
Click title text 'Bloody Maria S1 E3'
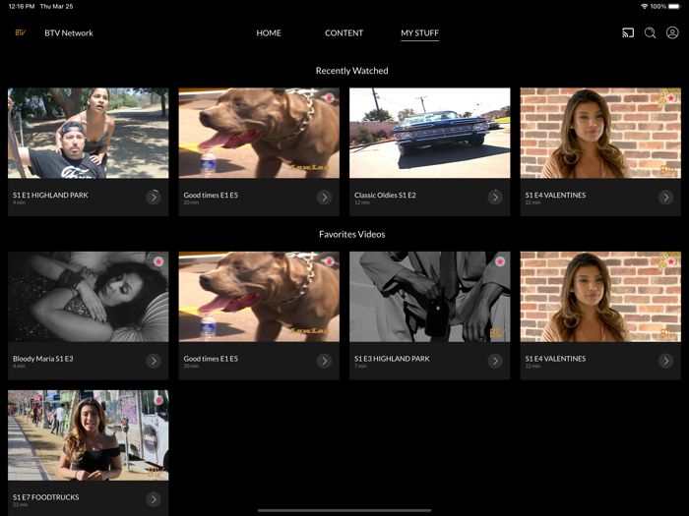point(43,359)
